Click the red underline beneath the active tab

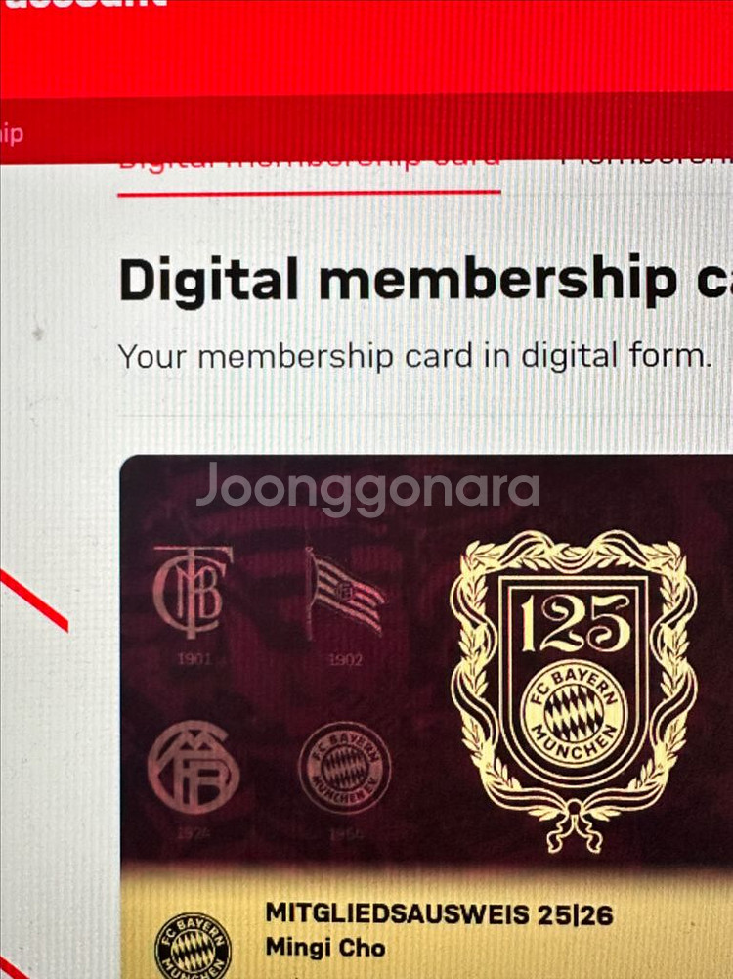click(x=309, y=193)
